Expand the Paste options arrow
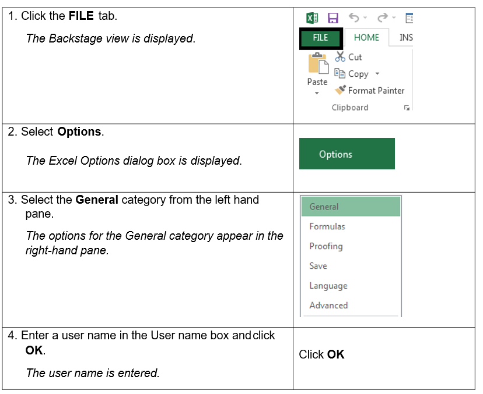The width and height of the screenshot is (483, 394). pyautogui.click(x=317, y=93)
